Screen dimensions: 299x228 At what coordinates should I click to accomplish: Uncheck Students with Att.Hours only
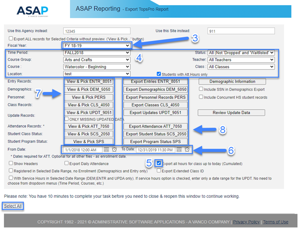[159, 74]
